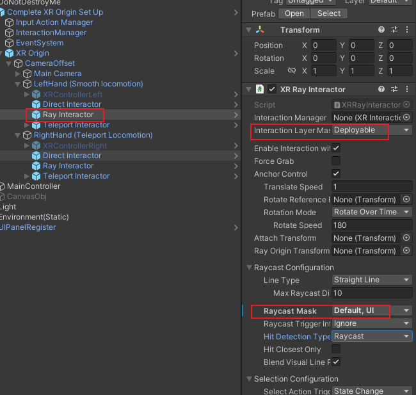Click object picker for Interaction Manager field
The height and width of the screenshot is (395, 416).
coord(406,118)
